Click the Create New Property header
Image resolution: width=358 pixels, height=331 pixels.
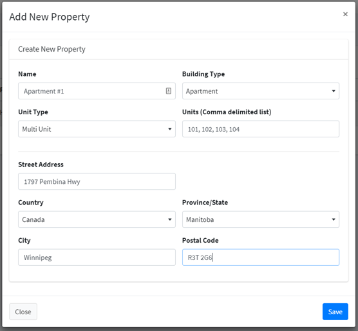pyautogui.click(x=52, y=49)
